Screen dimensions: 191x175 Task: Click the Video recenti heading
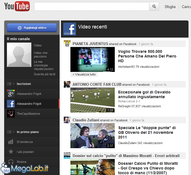point(93,27)
